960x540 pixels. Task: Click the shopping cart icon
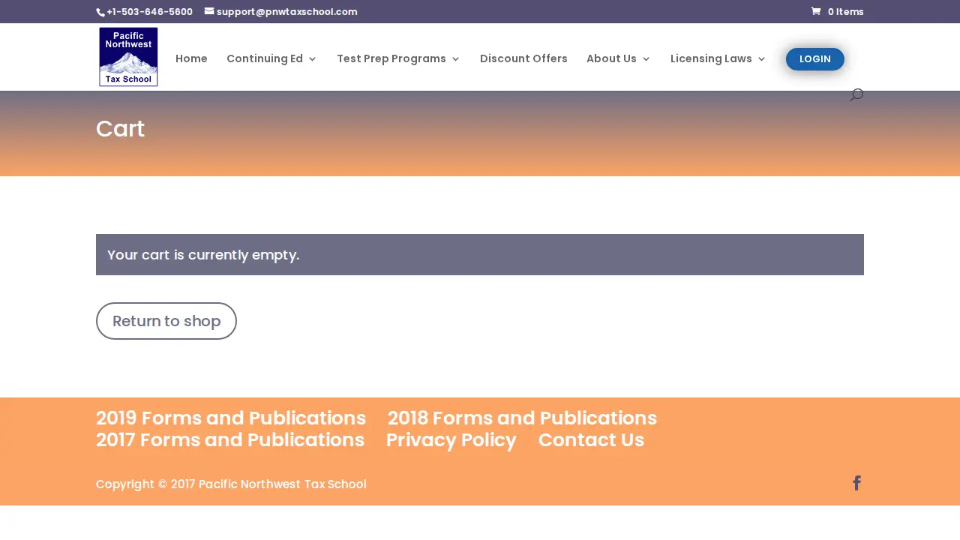coord(816,11)
